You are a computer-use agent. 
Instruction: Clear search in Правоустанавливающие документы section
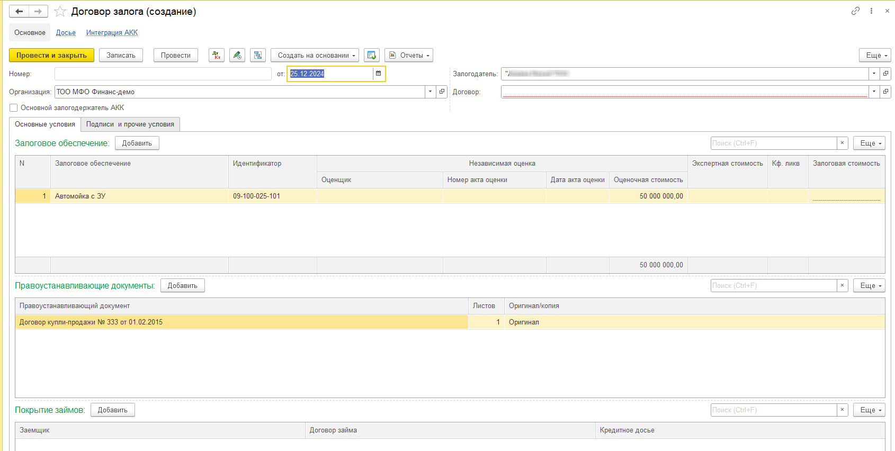842,285
